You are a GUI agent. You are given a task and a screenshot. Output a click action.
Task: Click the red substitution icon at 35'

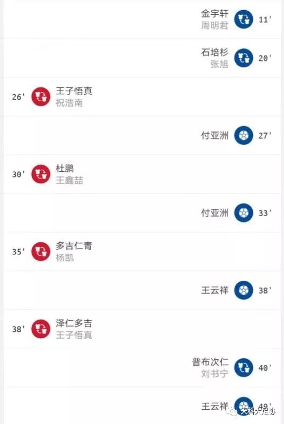pyautogui.click(x=41, y=251)
